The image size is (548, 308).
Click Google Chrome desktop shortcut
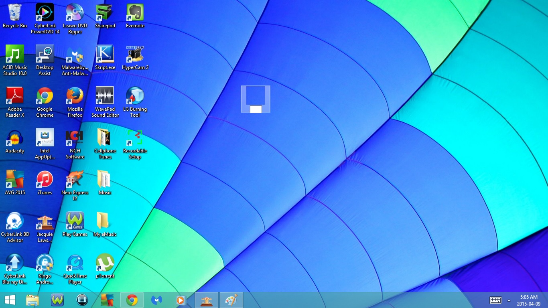(x=45, y=102)
